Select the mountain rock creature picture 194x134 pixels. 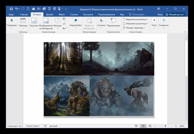(x=67, y=96)
